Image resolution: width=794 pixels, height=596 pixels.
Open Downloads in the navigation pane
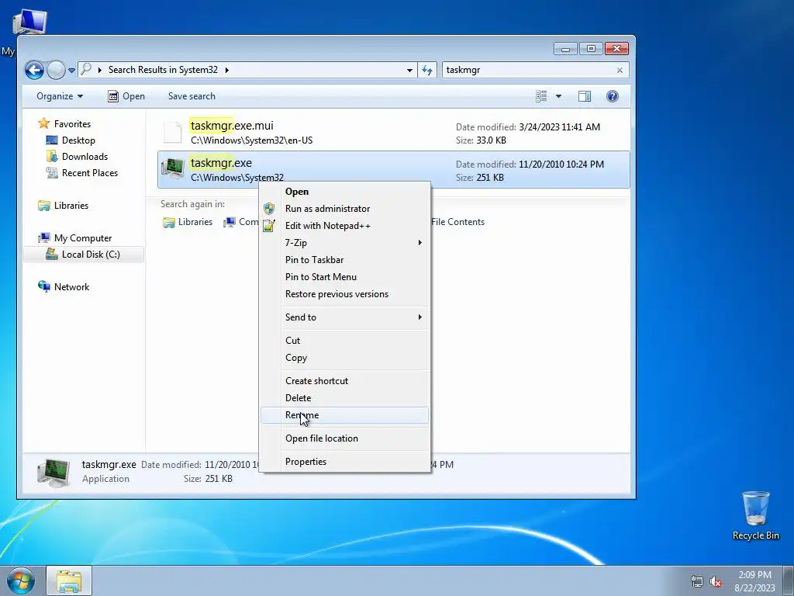click(85, 157)
